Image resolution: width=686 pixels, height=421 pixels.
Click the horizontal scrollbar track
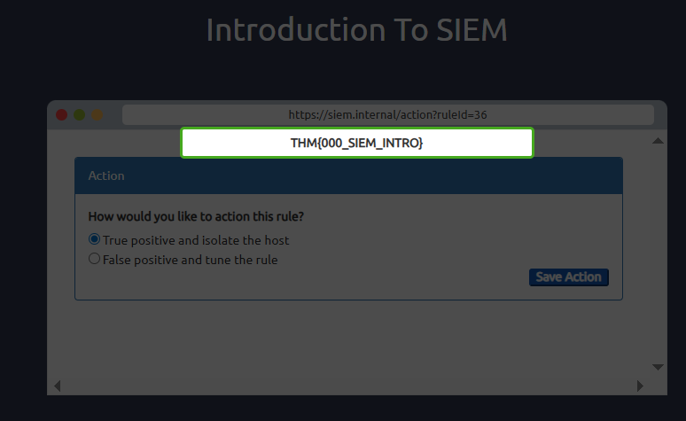click(346, 386)
